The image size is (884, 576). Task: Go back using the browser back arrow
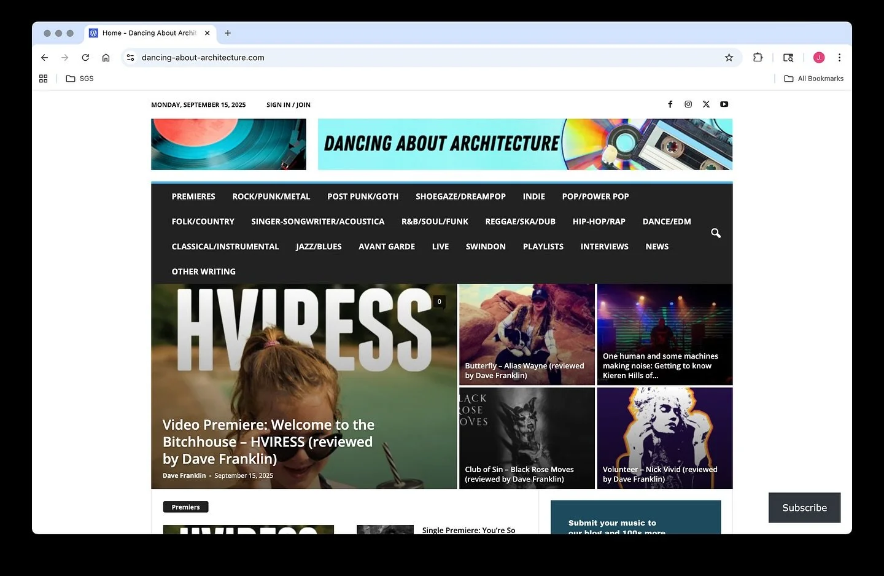pos(44,57)
